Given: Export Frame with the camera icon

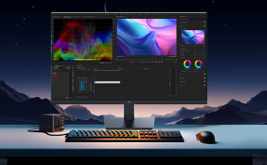Looking at the screenshot, I should pyautogui.click(x=162, y=62).
